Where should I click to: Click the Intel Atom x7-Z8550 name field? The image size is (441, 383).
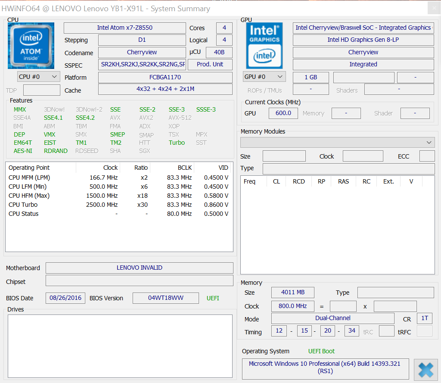[124, 28]
